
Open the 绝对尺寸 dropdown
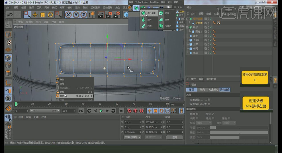click(154, 137)
